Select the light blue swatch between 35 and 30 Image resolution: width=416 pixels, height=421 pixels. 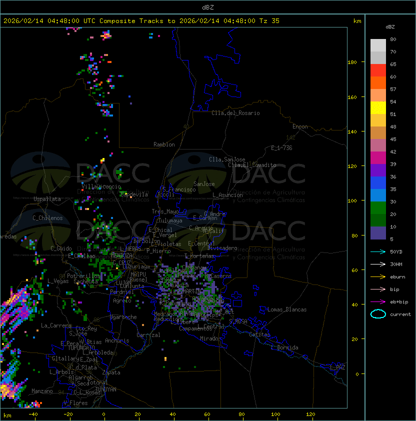378,195
